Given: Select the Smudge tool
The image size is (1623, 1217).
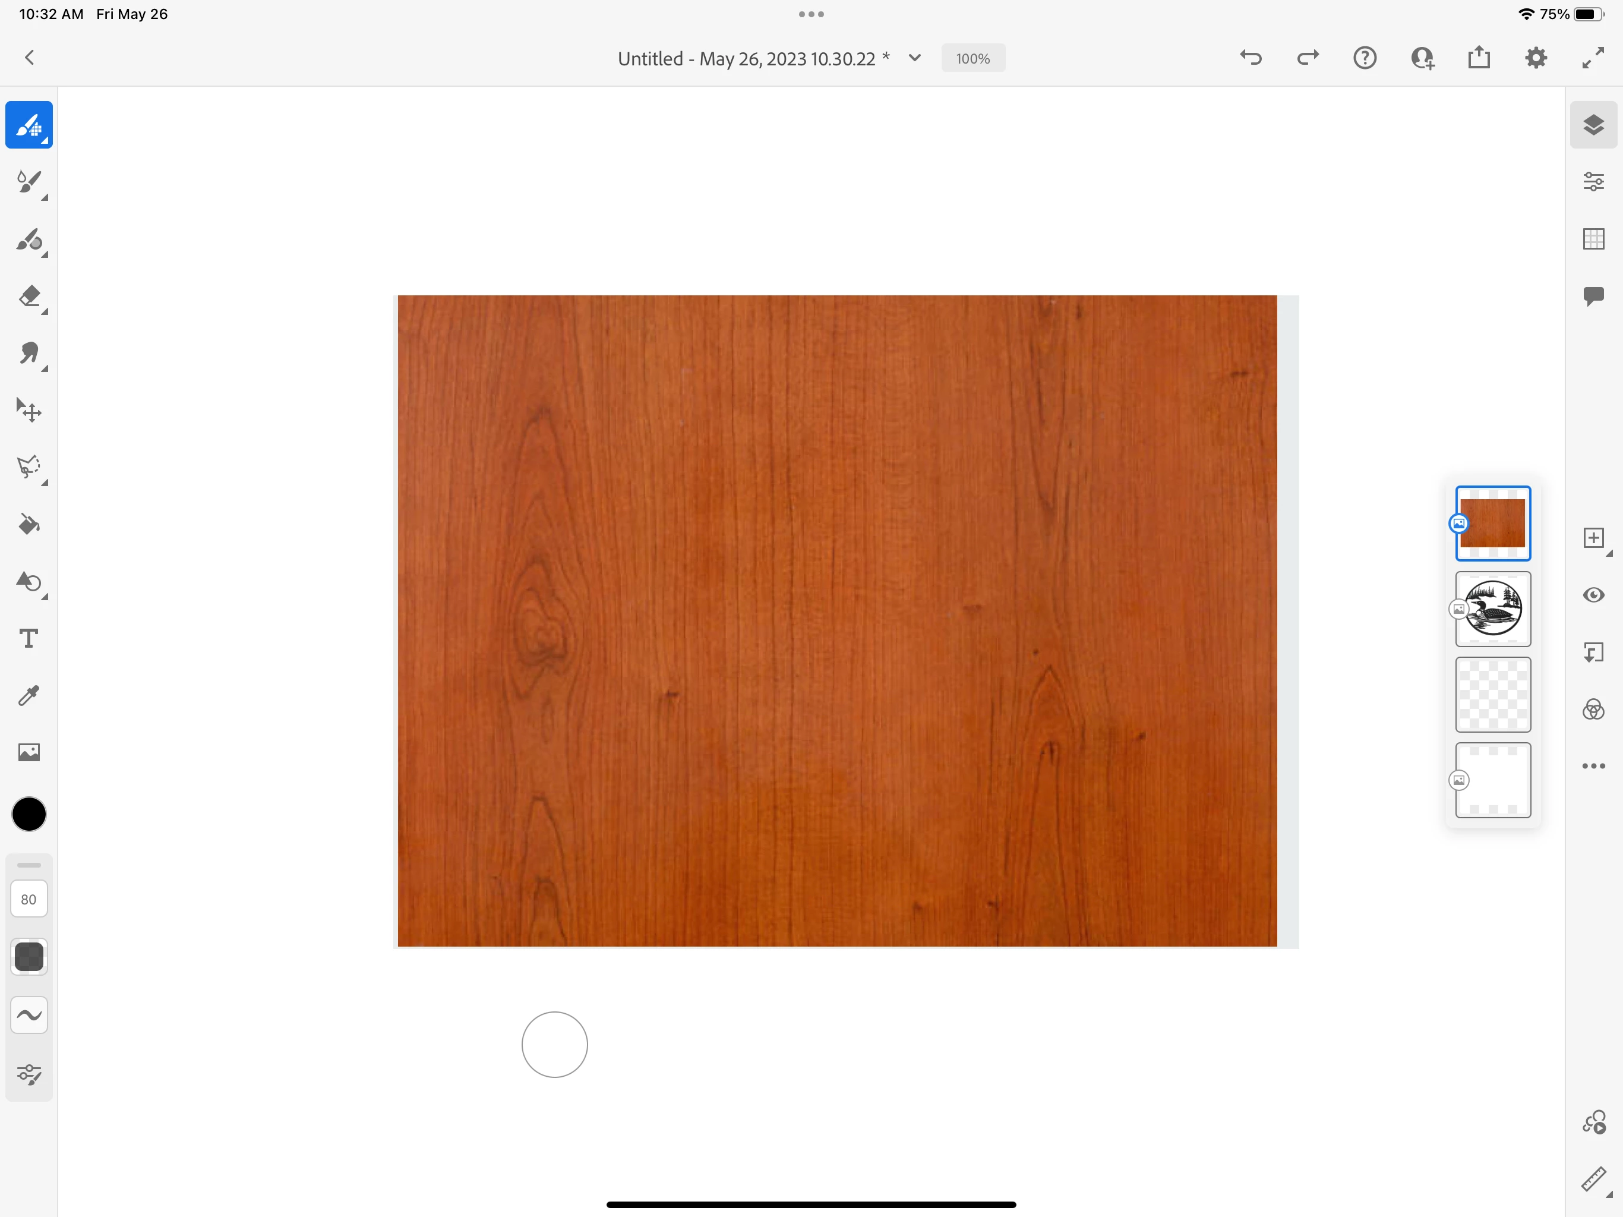Looking at the screenshot, I should click(29, 354).
